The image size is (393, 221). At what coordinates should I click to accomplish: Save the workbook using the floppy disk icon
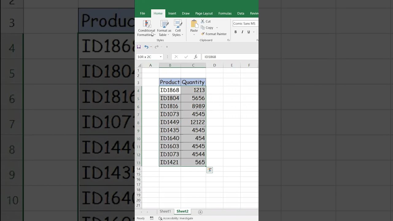click(139, 47)
